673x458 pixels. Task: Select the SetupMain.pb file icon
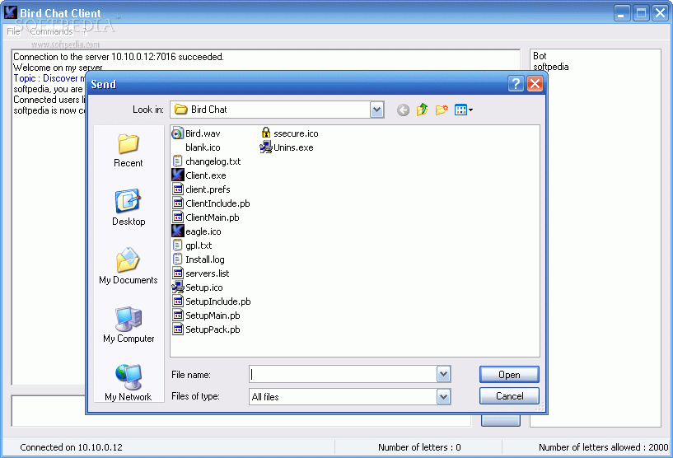177,315
